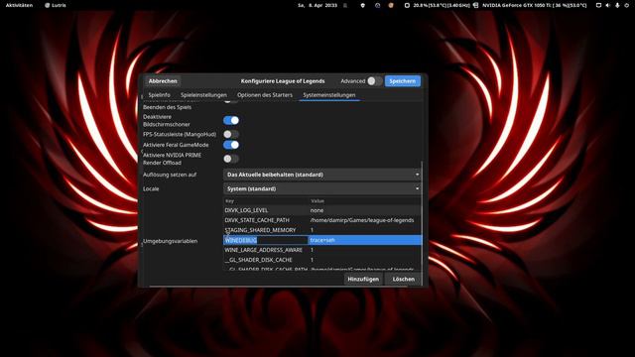Click the value 1 of STAGING_SHARED_MEMORY

coord(365,230)
